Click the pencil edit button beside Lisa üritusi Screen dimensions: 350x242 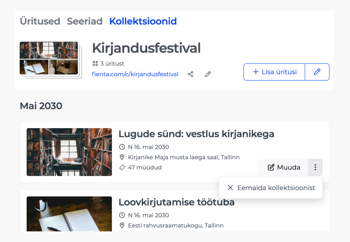(317, 72)
